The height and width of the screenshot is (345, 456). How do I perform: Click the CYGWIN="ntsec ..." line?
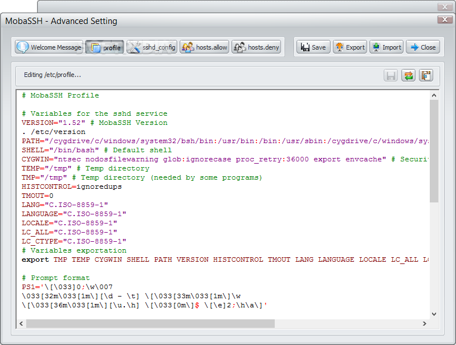(x=225, y=159)
